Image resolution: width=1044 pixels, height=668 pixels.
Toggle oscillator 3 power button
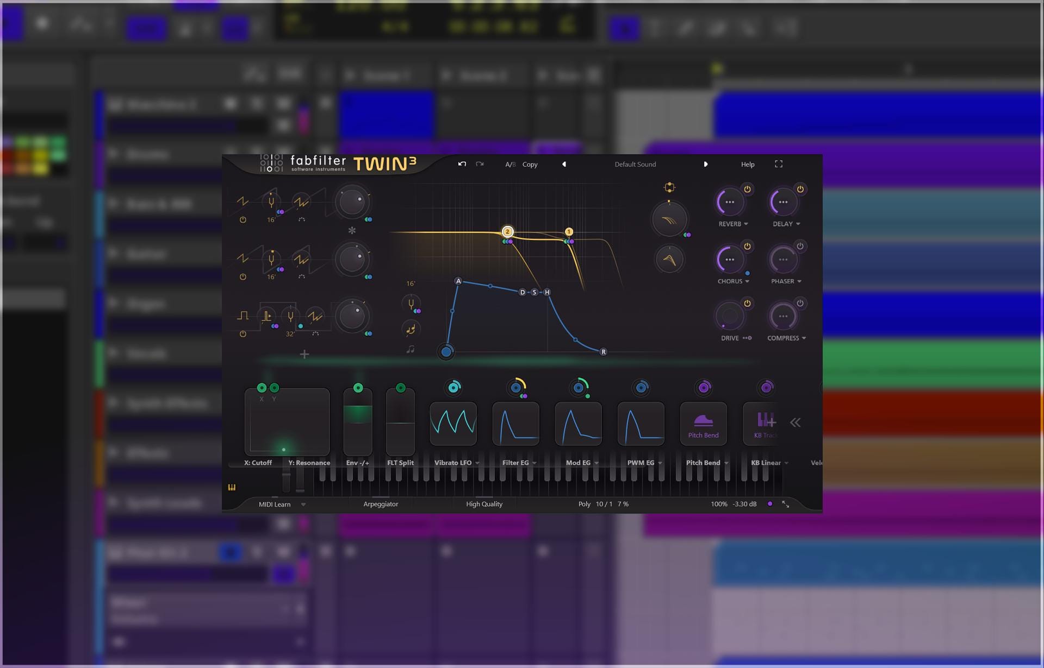(243, 334)
